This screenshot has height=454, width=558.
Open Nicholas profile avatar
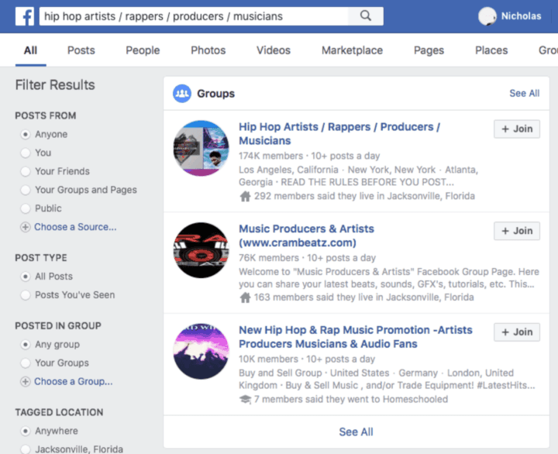click(x=487, y=16)
